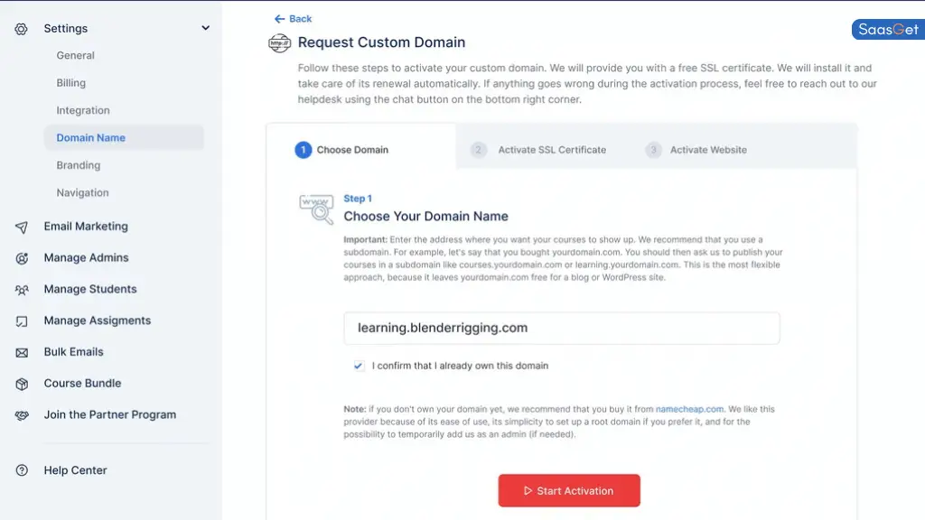The image size is (925, 520).
Task: Click the play icon on Start Activation
Action: point(528,490)
